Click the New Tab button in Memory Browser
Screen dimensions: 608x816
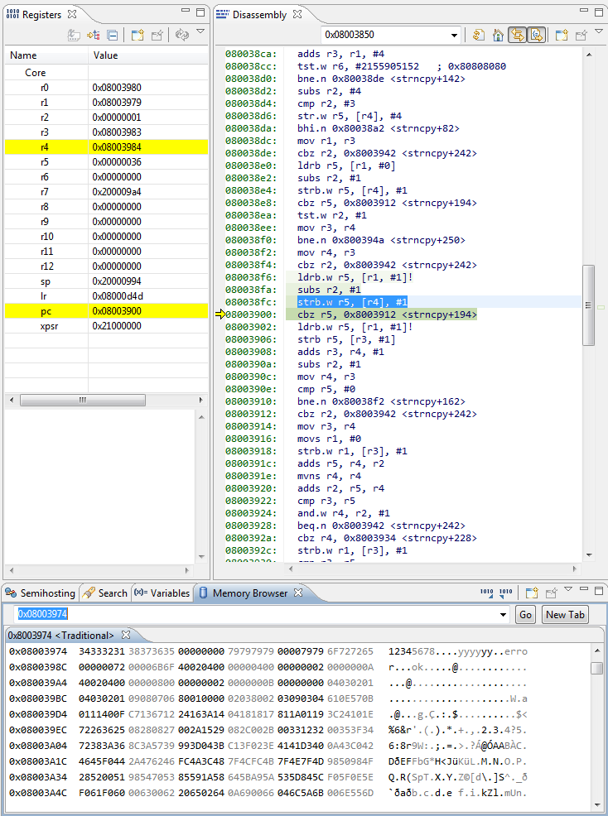pos(565,615)
